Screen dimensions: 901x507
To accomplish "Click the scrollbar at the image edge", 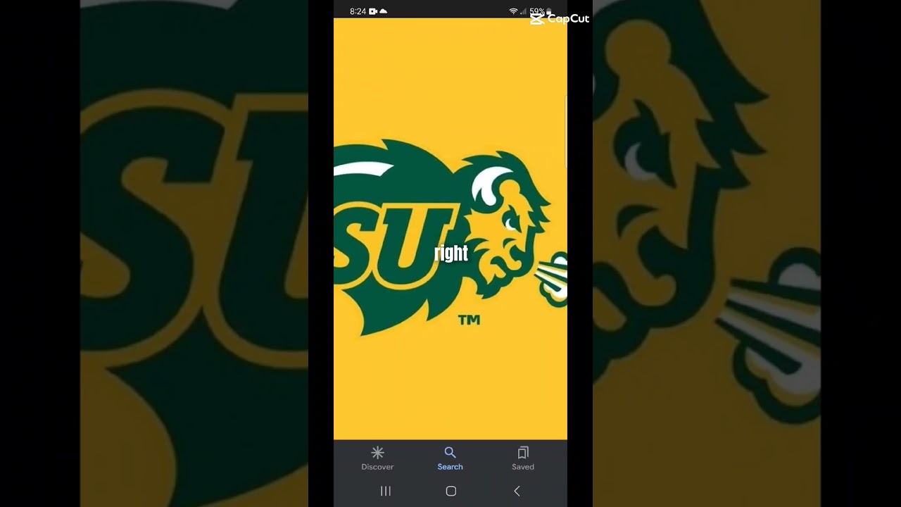I will (x=566, y=132).
